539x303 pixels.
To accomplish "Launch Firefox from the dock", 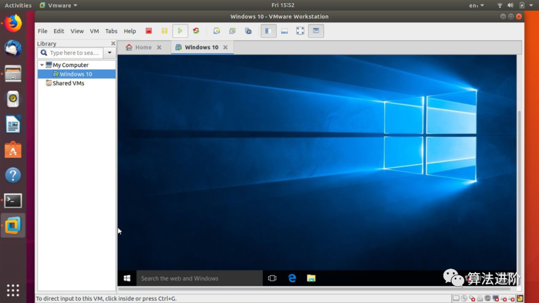I will point(13,23).
